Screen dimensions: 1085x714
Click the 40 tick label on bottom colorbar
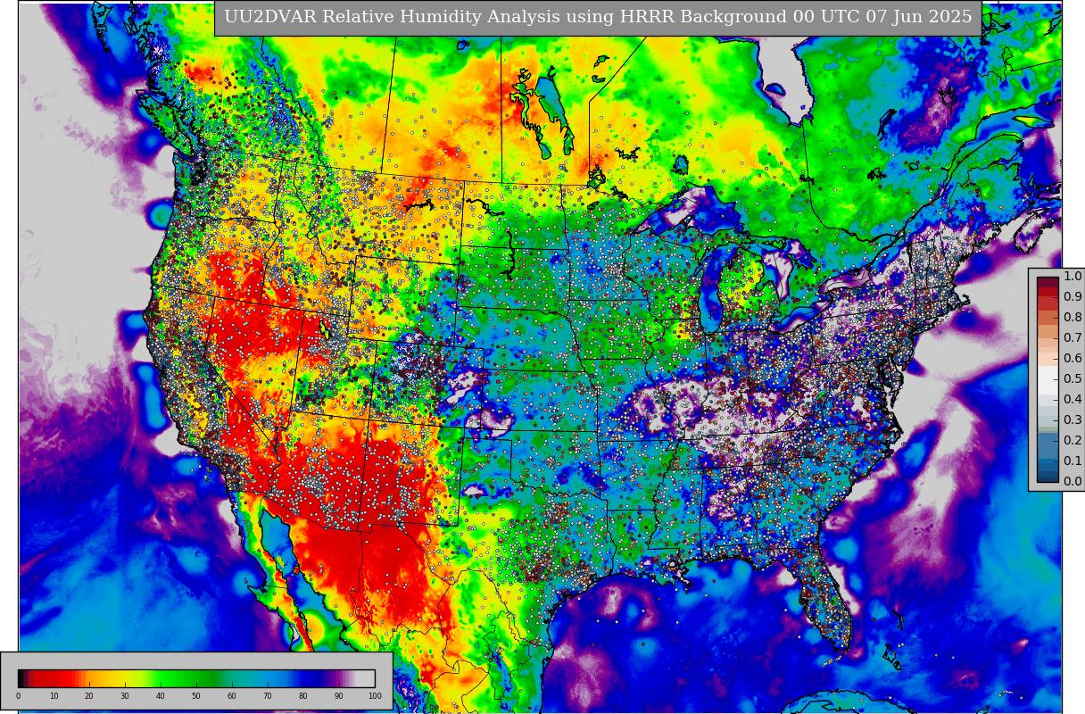(161, 696)
